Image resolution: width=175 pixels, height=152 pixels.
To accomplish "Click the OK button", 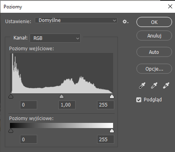I will pyautogui.click(x=154, y=22).
